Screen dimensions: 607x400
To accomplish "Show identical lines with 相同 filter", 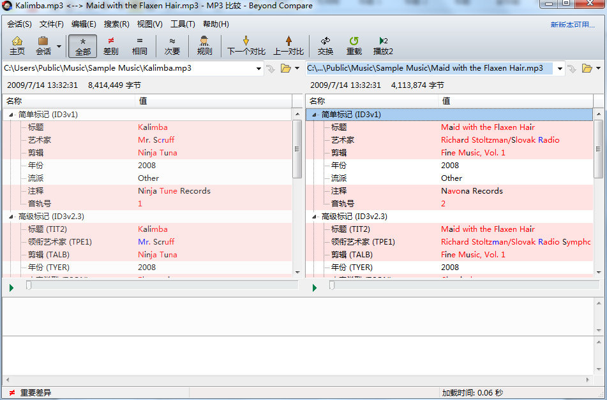I will point(140,45).
